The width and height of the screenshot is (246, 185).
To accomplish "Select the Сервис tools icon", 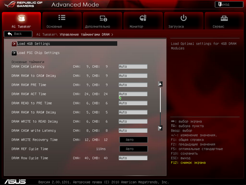I will 224,18.
